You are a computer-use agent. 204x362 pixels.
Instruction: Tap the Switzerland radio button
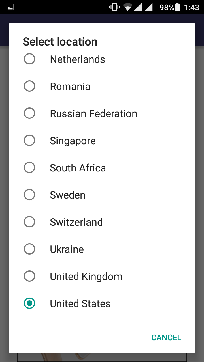29,222
